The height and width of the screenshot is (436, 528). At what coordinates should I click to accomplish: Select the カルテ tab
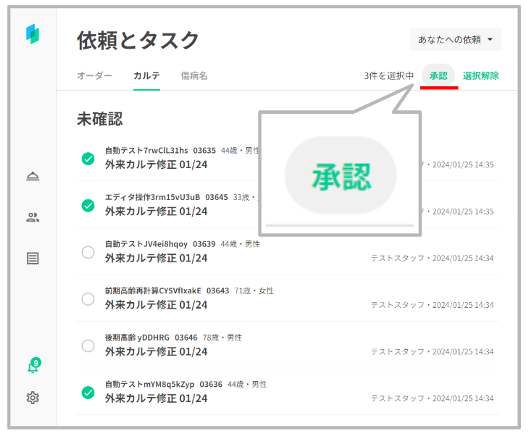(x=147, y=76)
